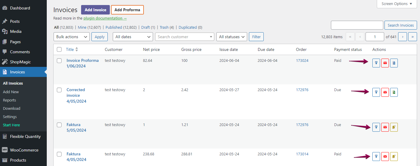The image size is (420, 166).
Task: Focus the Search Invoices text field
Action: pyautogui.click(x=357, y=25)
